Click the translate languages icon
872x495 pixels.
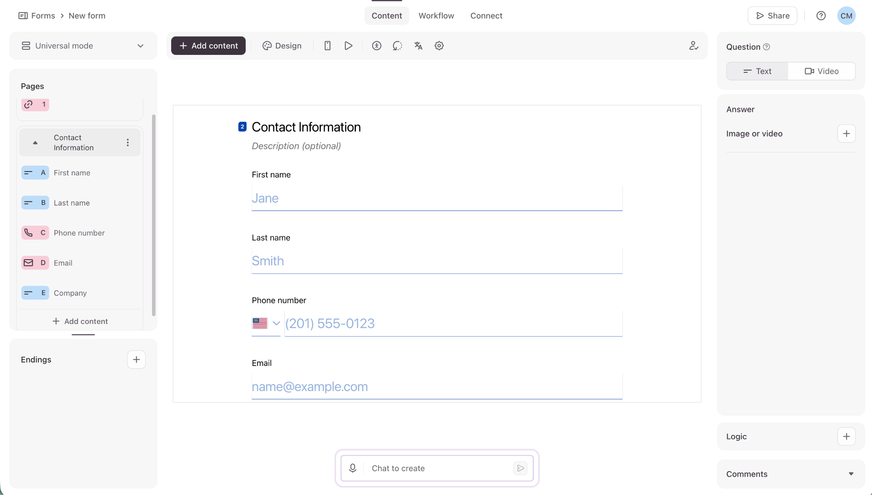pos(418,46)
